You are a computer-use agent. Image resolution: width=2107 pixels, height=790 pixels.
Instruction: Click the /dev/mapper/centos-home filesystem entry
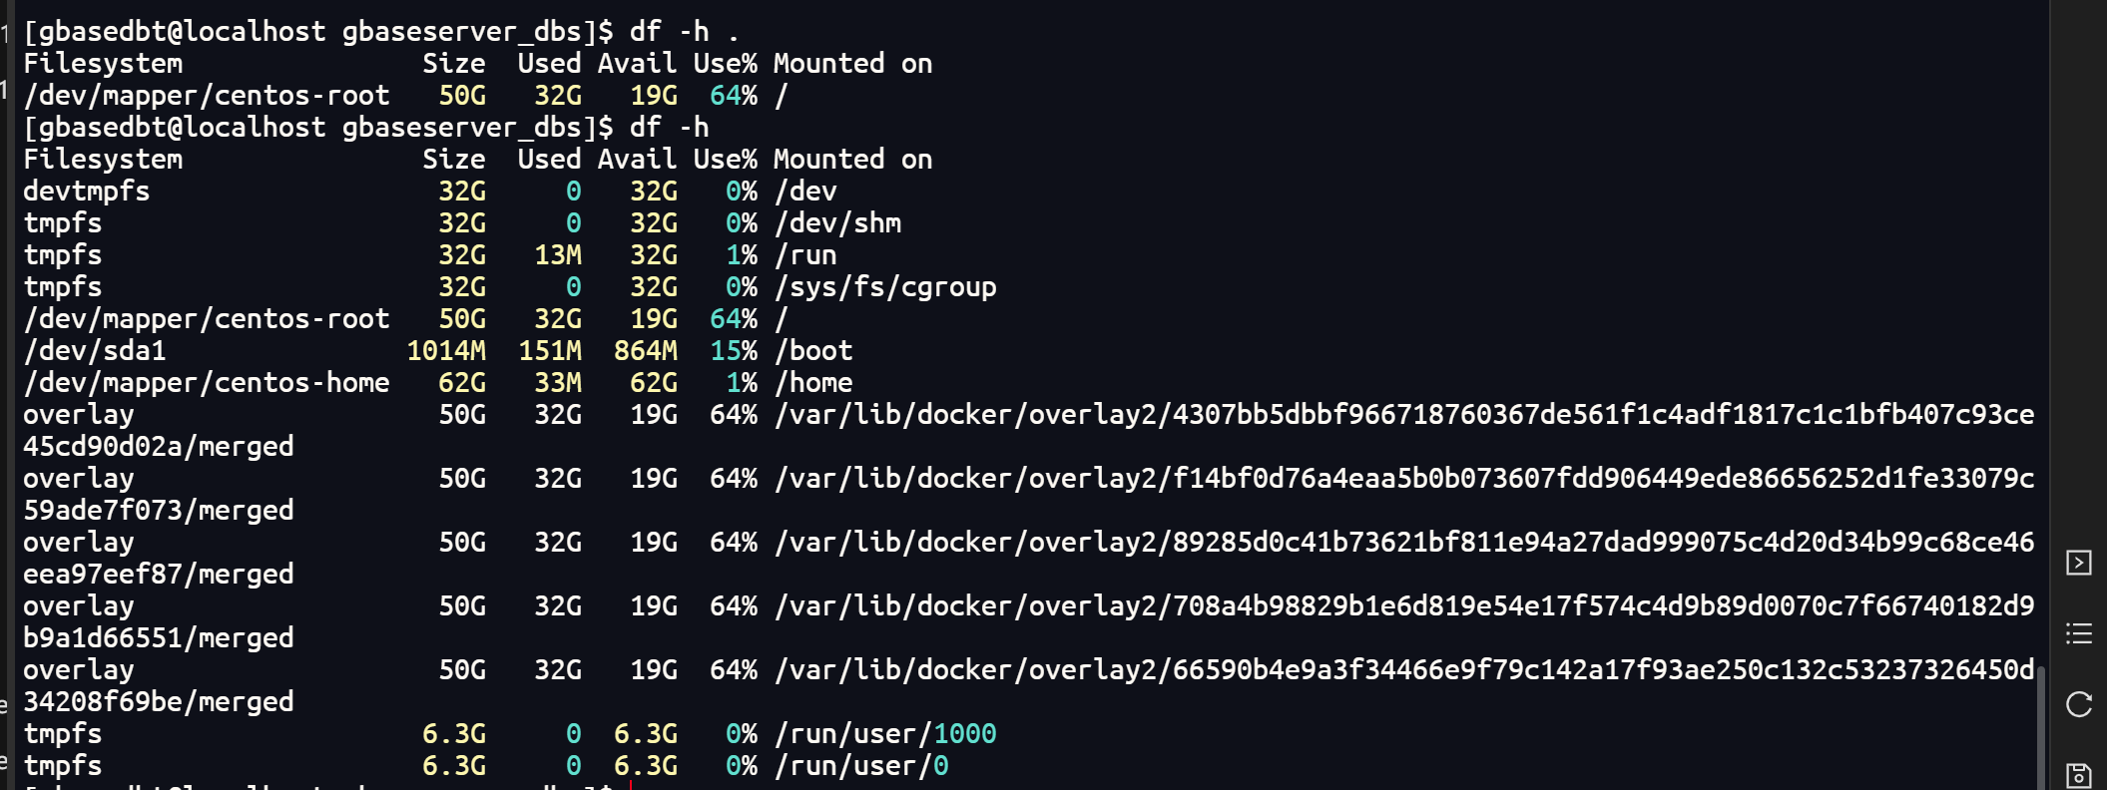207,383
